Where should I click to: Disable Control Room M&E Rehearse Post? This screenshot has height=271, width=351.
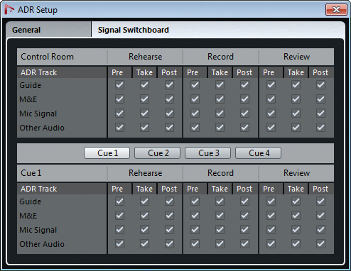[169, 99]
